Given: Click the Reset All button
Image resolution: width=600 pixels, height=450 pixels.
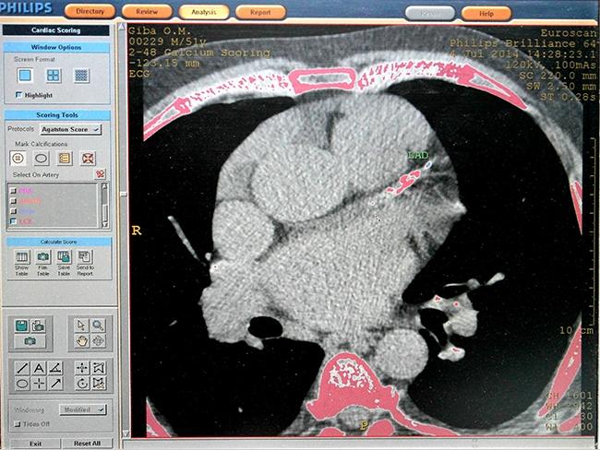Looking at the screenshot, I should [x=88, y=444].
